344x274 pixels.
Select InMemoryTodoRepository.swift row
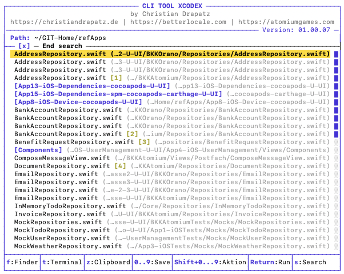pos(172,206)
